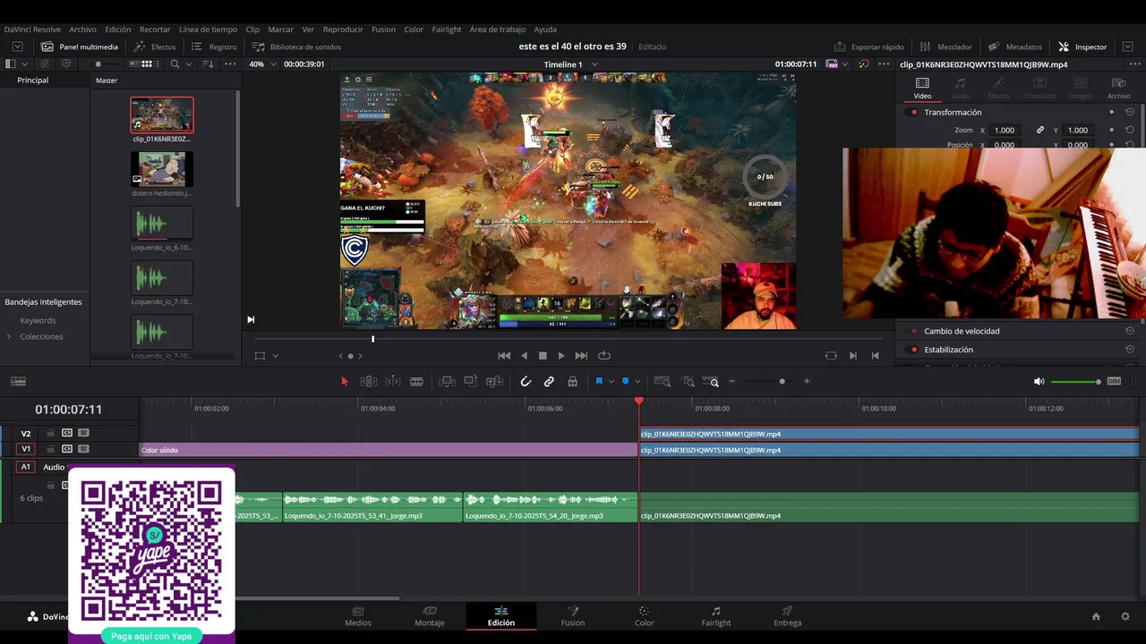
Task: Lock the V2 video track
Action: pyautogui.click(x=50, y=433)
